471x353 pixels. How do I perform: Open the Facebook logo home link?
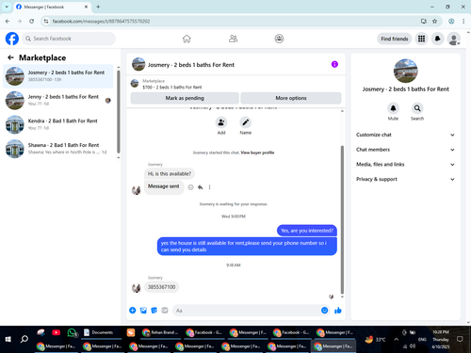12,39
